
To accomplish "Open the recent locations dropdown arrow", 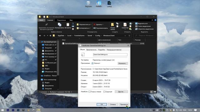I will (x=47, y=36).
